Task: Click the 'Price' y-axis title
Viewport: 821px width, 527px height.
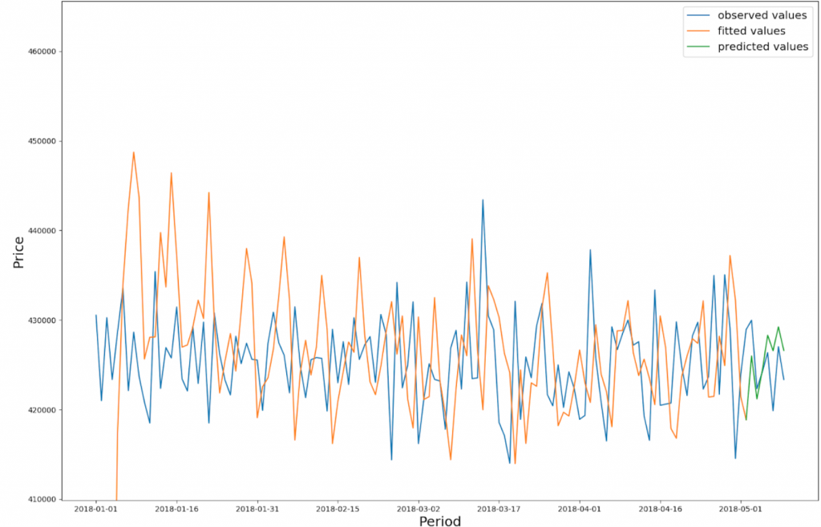Action: point(18,252)
